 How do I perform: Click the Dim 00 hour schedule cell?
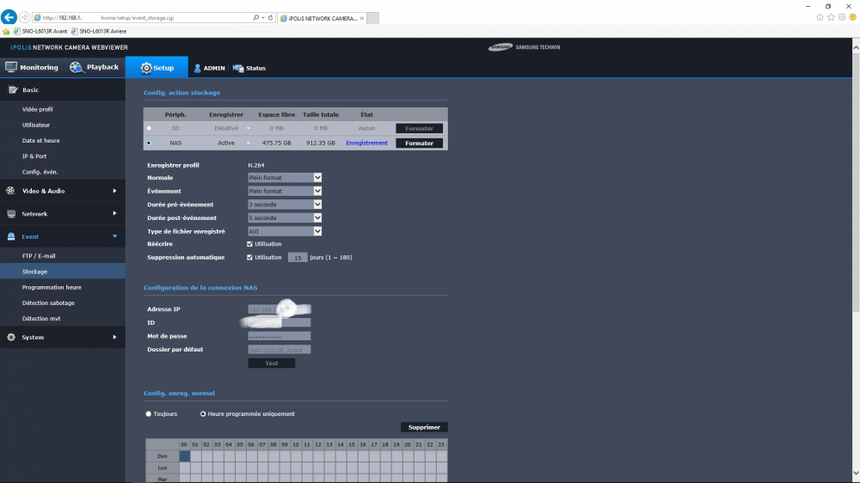click(x=184, y=456)
